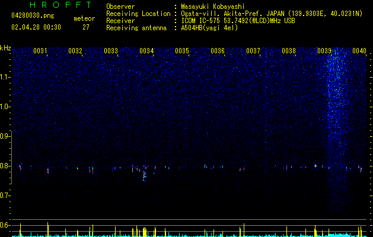Select the file name 04280030.png
Screen dimensions: 373x237
pyautogui.click(x=33, y=15)
